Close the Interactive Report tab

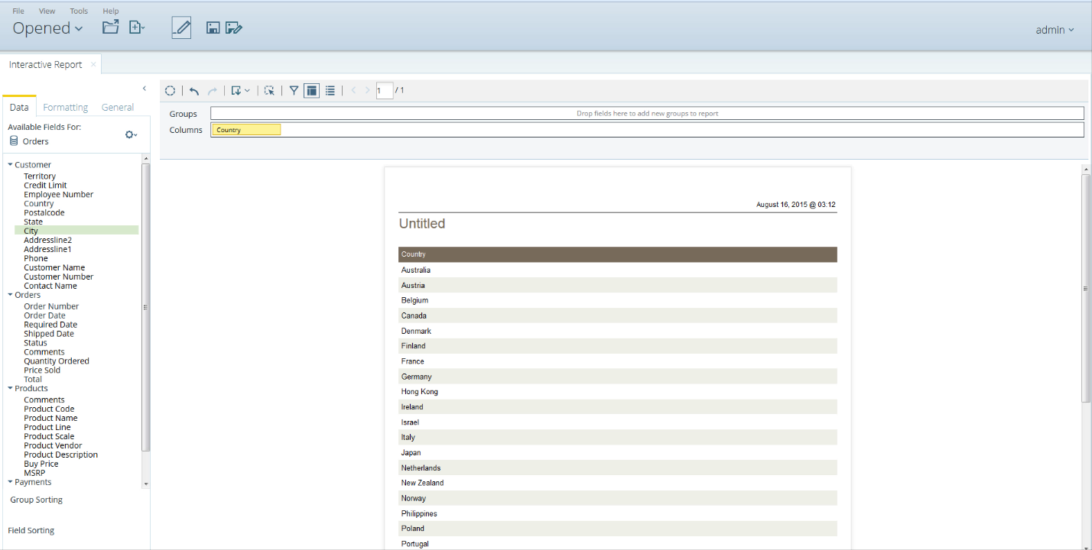coord(93,64)
